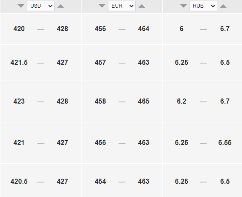Open the RUB currency dropdown
The image size is (242, 197).
tap(203, 6)
